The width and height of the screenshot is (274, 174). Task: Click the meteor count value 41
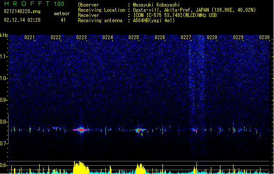coord(63,20)
